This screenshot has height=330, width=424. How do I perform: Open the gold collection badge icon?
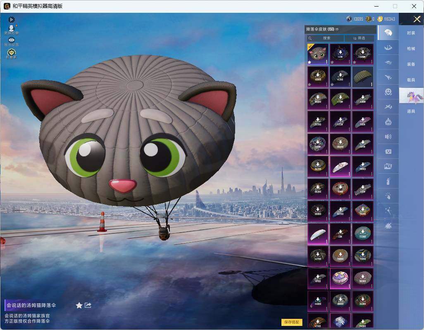click(x=11, y=53)
